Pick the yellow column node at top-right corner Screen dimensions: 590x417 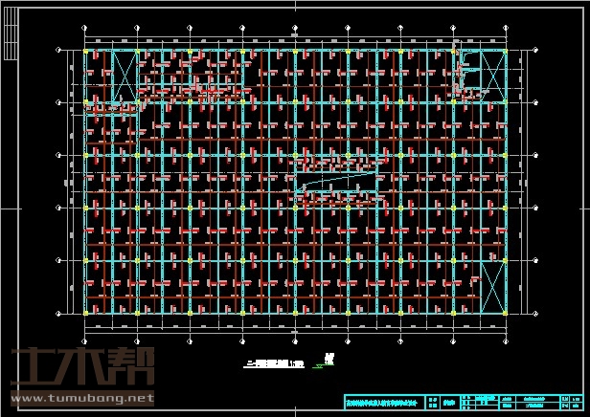click(505, 51)
